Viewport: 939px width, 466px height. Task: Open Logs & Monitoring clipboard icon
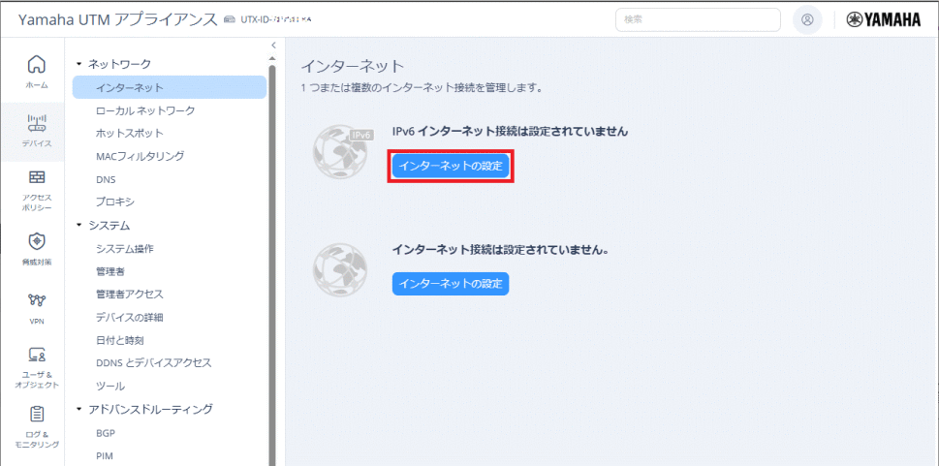coord(36,416)
